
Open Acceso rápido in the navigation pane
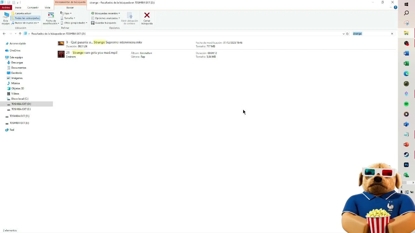point(18,44)
